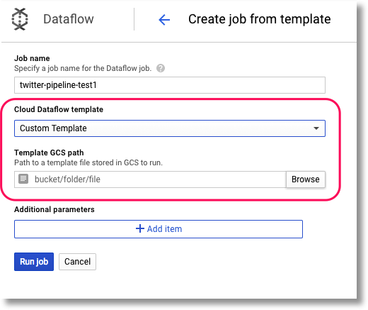Viewport: 368px width, 310px height.
Task: Click the Browse button
Action: pyautogui.click(x=306, y=179)
